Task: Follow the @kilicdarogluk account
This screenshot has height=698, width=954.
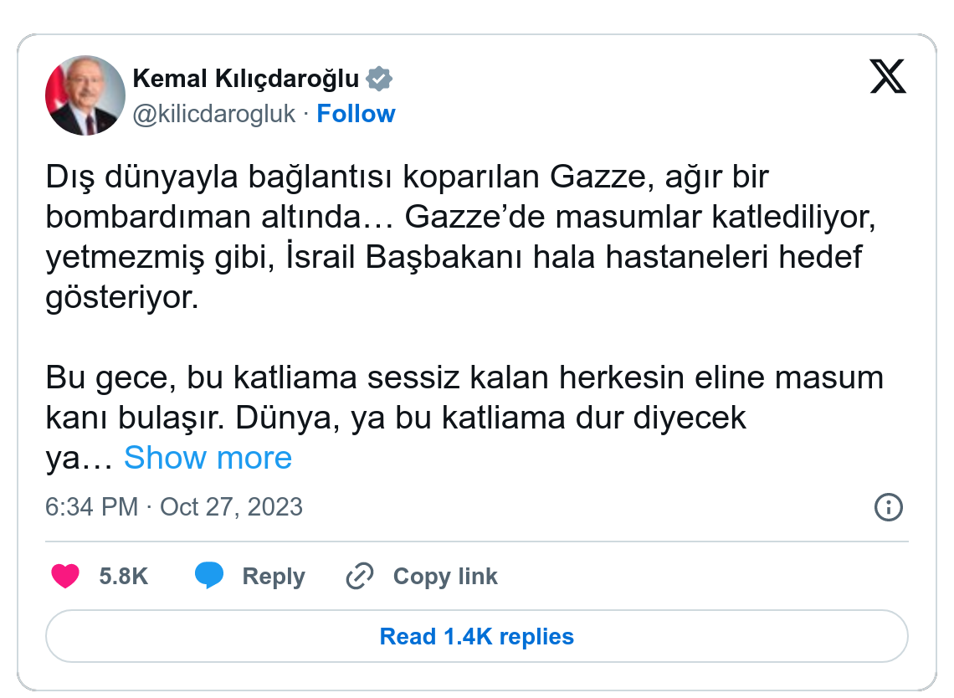Action: click(x=356, y=114)
